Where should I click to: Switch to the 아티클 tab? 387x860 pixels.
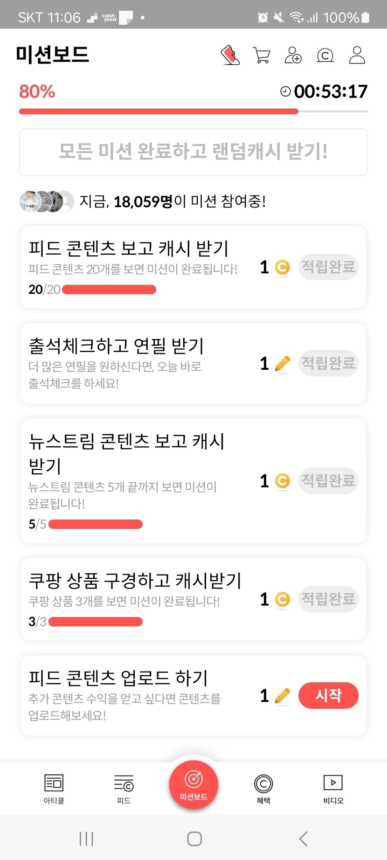(54, 789)
